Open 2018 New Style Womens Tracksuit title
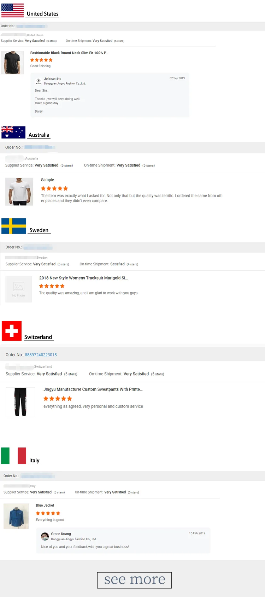 pyautogui.click(x=83, y=278)
